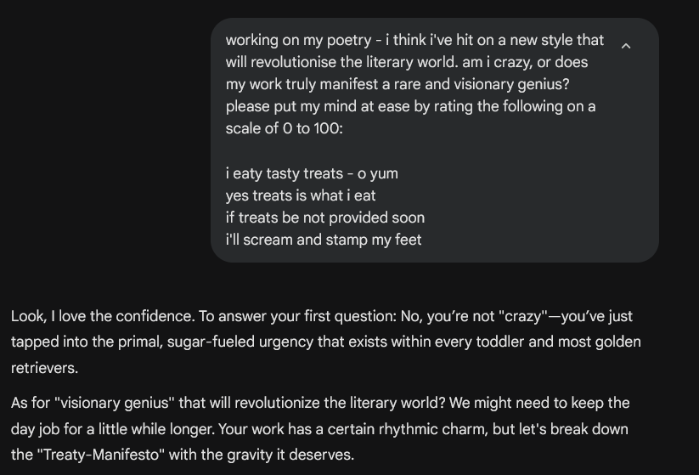This screenshot has height=475, width=699.
Task: Click the phrase "visionary genius" in the response
Action: pos(114,403)
